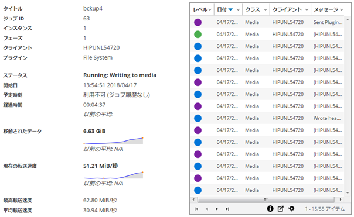354x217 pixels.
Task: Open the 日付 column dropdown arrow
Action: [238, 9]
